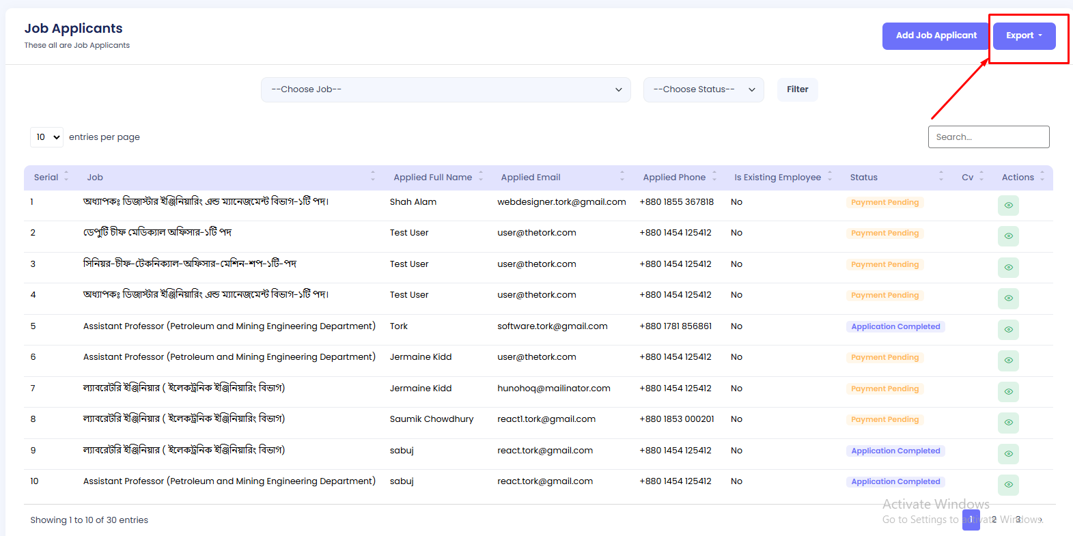Sort by Applied Full Name column
Screen dimensions: 1073x536
pyautogui.click(x=481, y=177)
